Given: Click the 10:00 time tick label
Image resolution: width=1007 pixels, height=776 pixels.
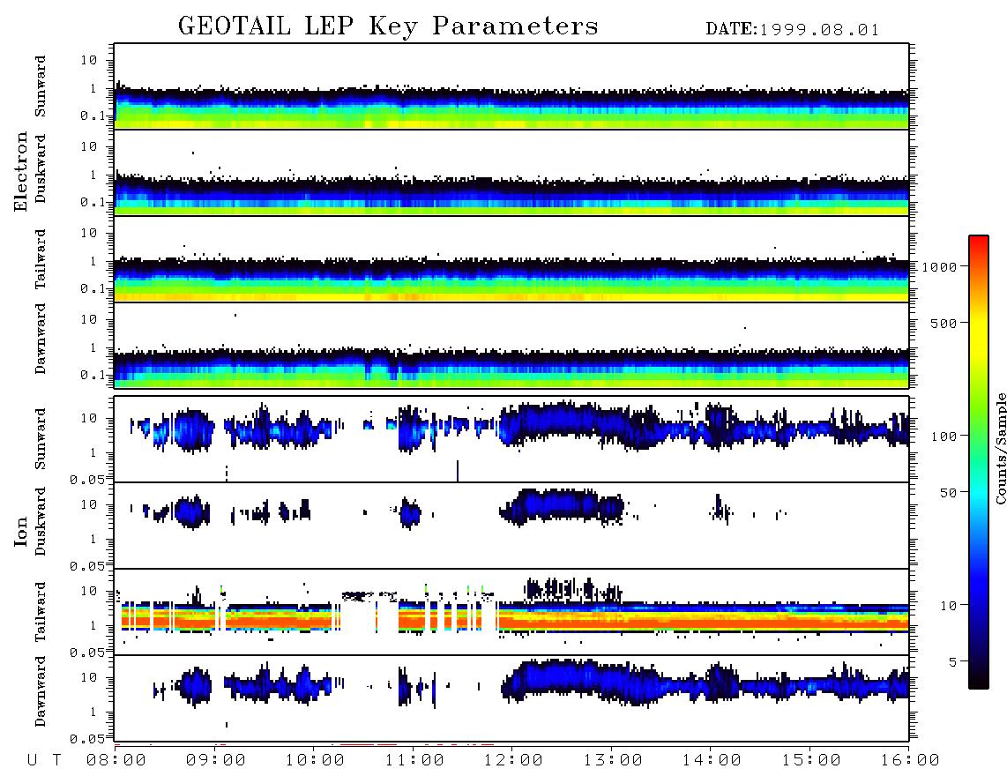Looking at the screenshot, I should [x=315, y=760].
